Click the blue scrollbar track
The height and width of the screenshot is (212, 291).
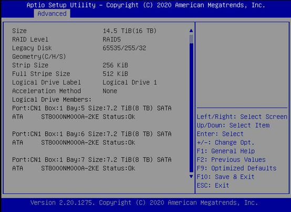coord(191,108)
